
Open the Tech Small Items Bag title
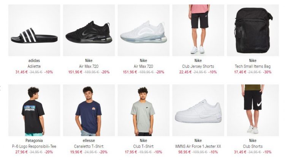(x=253, y=66)
